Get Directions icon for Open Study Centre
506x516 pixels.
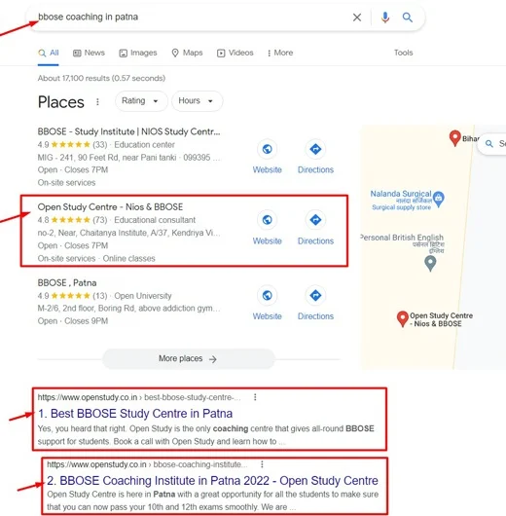(x=315, y=220)
